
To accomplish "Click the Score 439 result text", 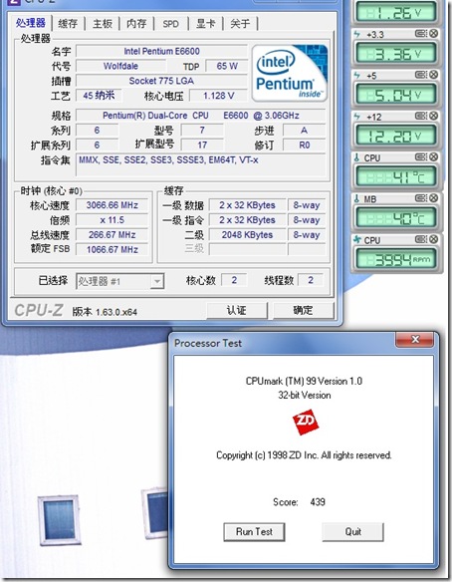I will [x=300, y=502].
